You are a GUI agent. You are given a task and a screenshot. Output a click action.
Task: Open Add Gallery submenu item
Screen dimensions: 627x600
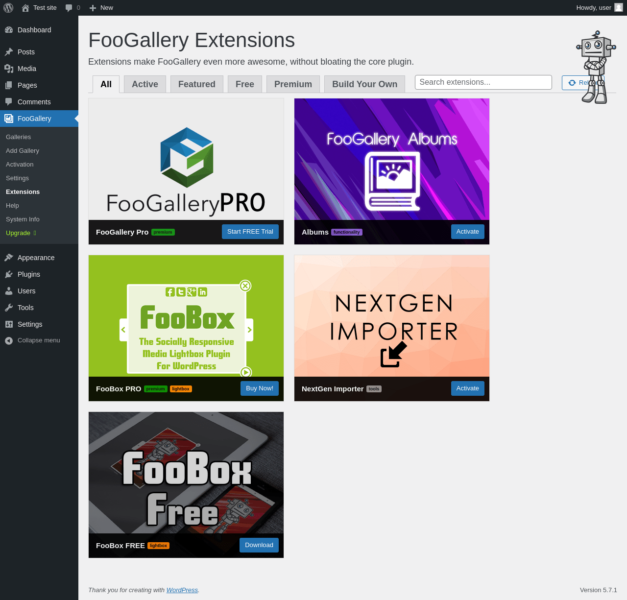[23, 151]
